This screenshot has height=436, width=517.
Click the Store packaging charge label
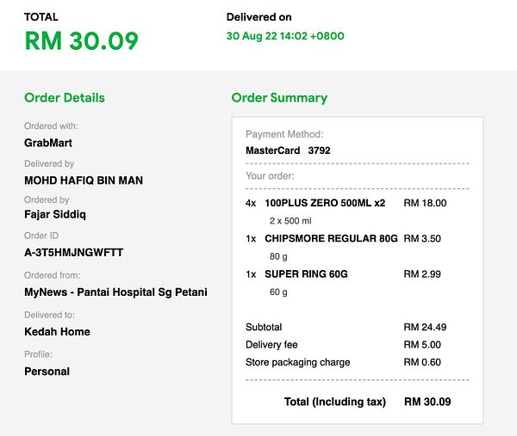point(297,362)
